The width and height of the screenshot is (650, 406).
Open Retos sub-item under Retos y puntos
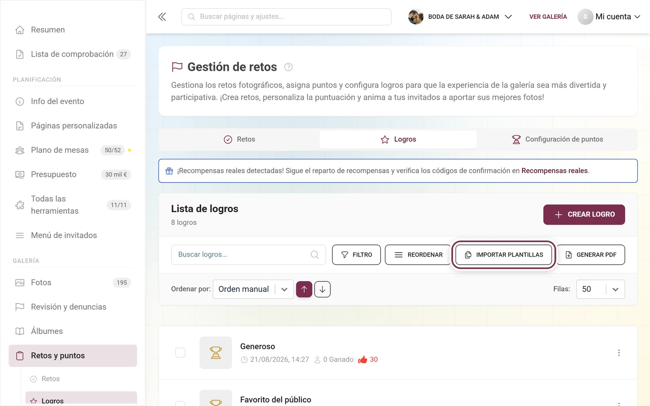pyautogui.click(x=81, y=379)
